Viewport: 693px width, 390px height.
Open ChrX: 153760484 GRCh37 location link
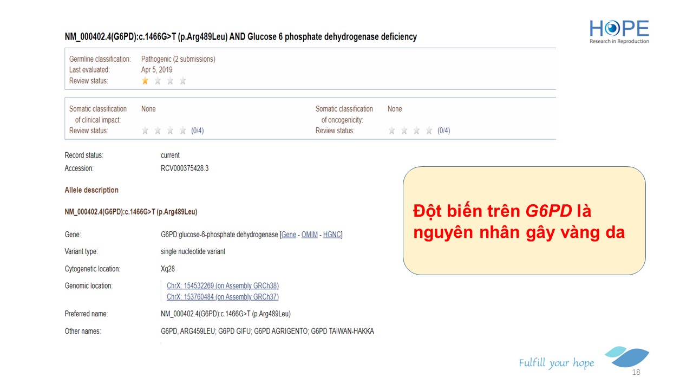coord(223,297)
